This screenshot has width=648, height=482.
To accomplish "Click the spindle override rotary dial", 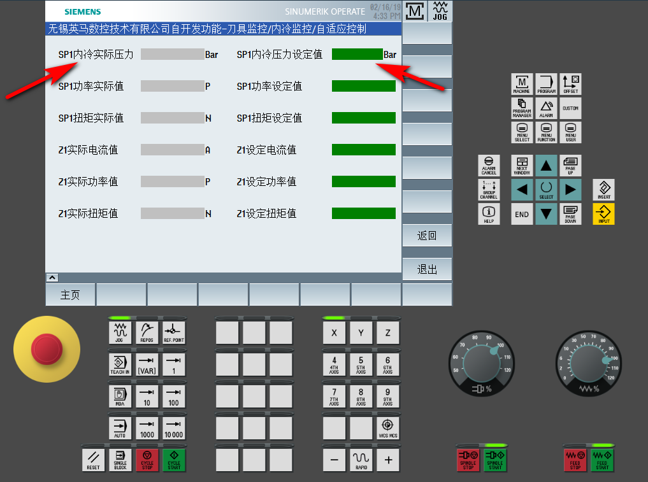I will coord(482,364).
